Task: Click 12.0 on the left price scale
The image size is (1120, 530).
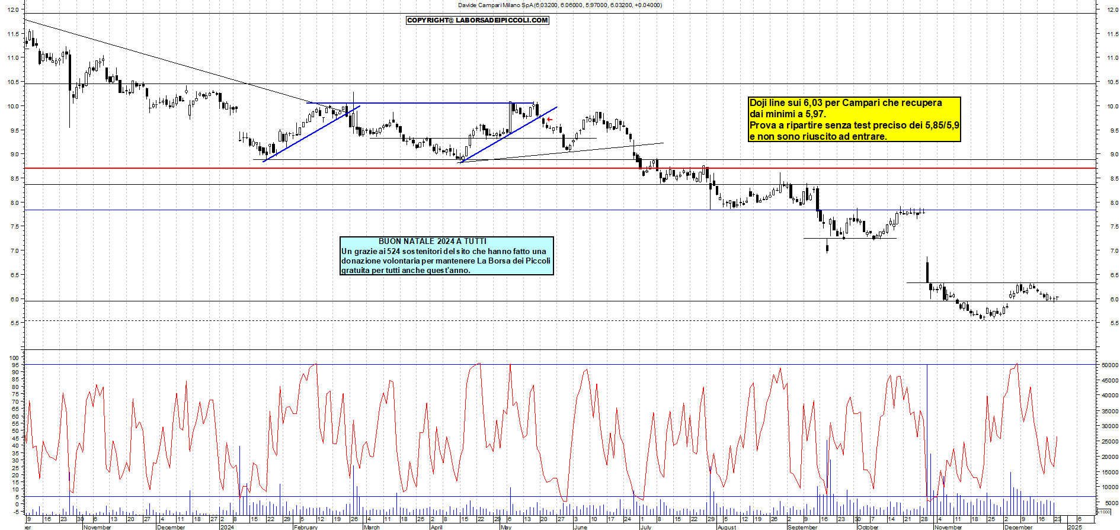Action: coord(13,10)
